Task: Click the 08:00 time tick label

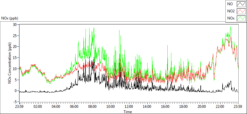Action: (92, 106)
